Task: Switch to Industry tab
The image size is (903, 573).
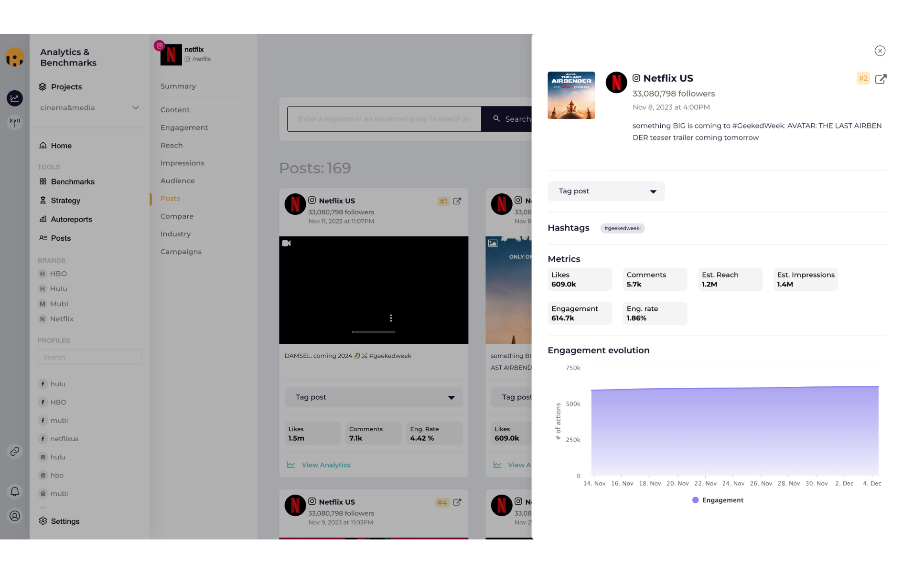Action: click(x=175, y=234)
